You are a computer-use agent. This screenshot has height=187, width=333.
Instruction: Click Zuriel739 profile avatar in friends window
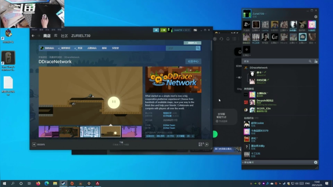click(x=247, y=13)
